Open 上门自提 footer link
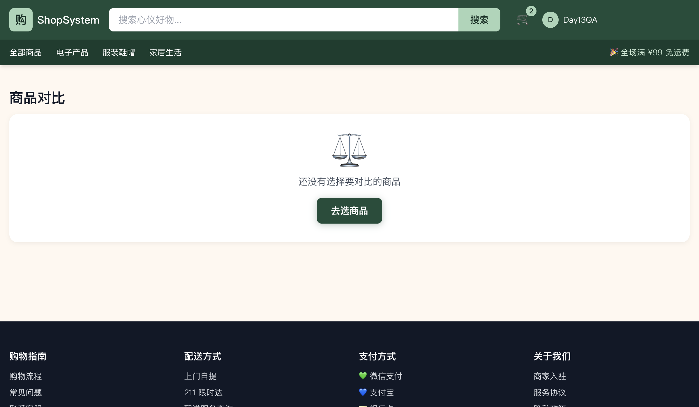The image size is (699, 407). point(200,376)
